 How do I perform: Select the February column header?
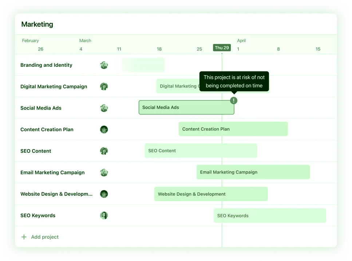click(x=31, y=40)
